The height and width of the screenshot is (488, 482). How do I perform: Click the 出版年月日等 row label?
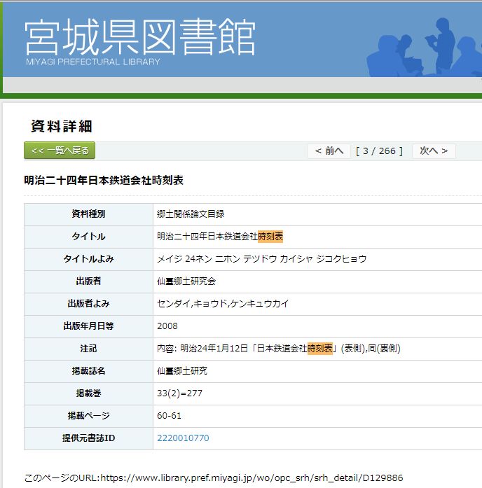[88, 326]
